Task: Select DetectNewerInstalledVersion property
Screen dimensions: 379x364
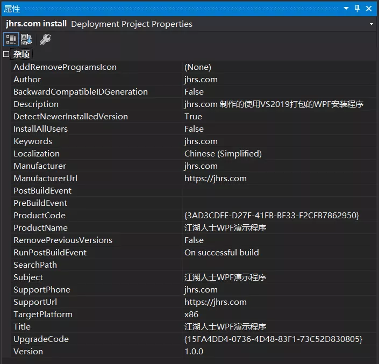Action: pyautogui.click(x=70, y=116)
